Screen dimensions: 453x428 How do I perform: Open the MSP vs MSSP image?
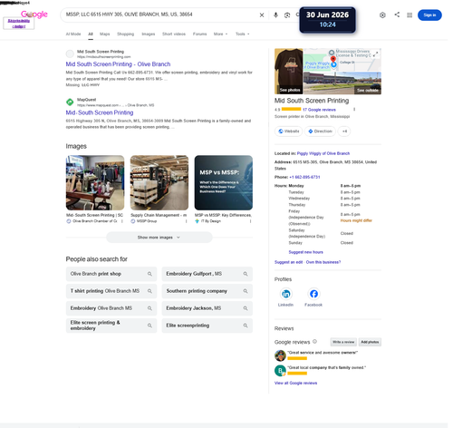[x=224, y=183]
